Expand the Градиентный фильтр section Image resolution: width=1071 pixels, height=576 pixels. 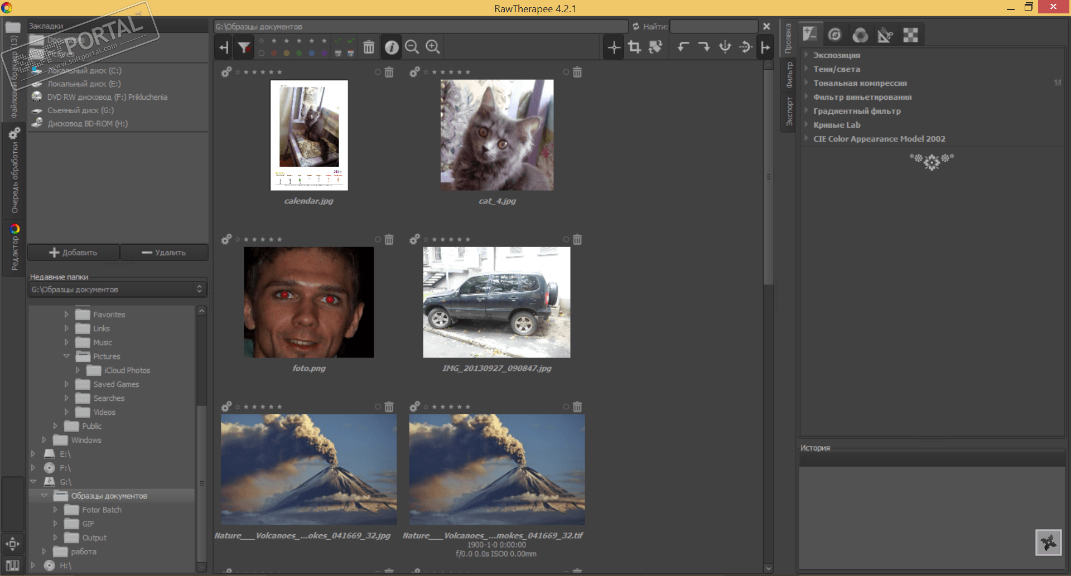pyautogui.click(x=856, y=110)
